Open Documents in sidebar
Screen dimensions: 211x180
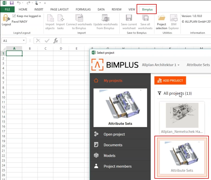pyautogui.click(x=113, y=145)
